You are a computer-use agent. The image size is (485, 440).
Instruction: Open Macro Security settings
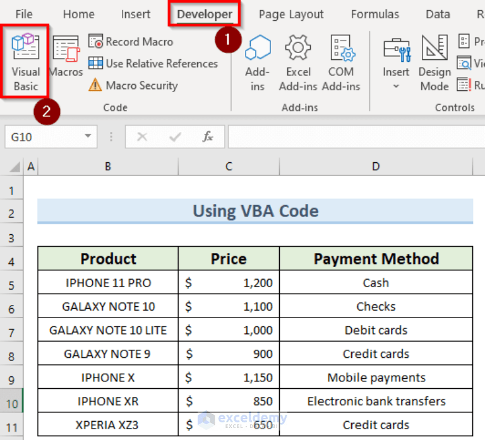tap(133, 85)
